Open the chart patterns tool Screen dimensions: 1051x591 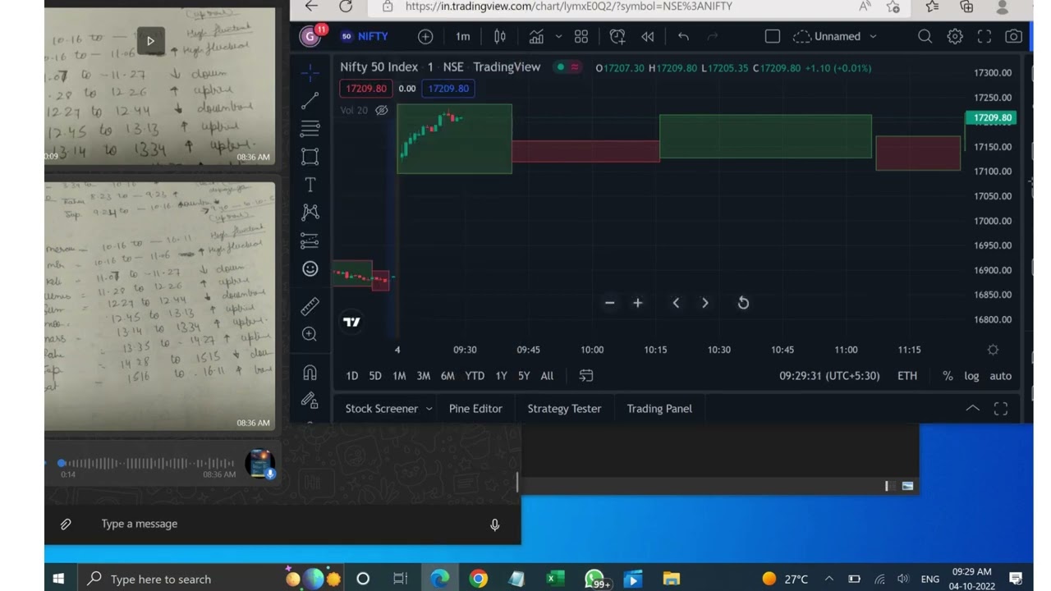point(310,213)
